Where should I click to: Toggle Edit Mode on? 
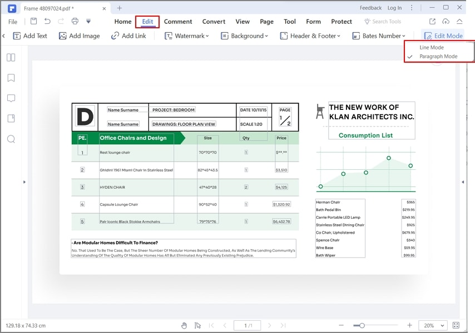tap(443, 35)
